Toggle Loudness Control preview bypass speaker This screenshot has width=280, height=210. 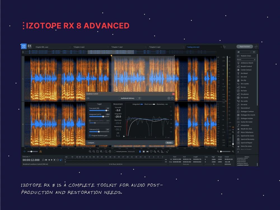pyautogui.click(x=88, y=98)
